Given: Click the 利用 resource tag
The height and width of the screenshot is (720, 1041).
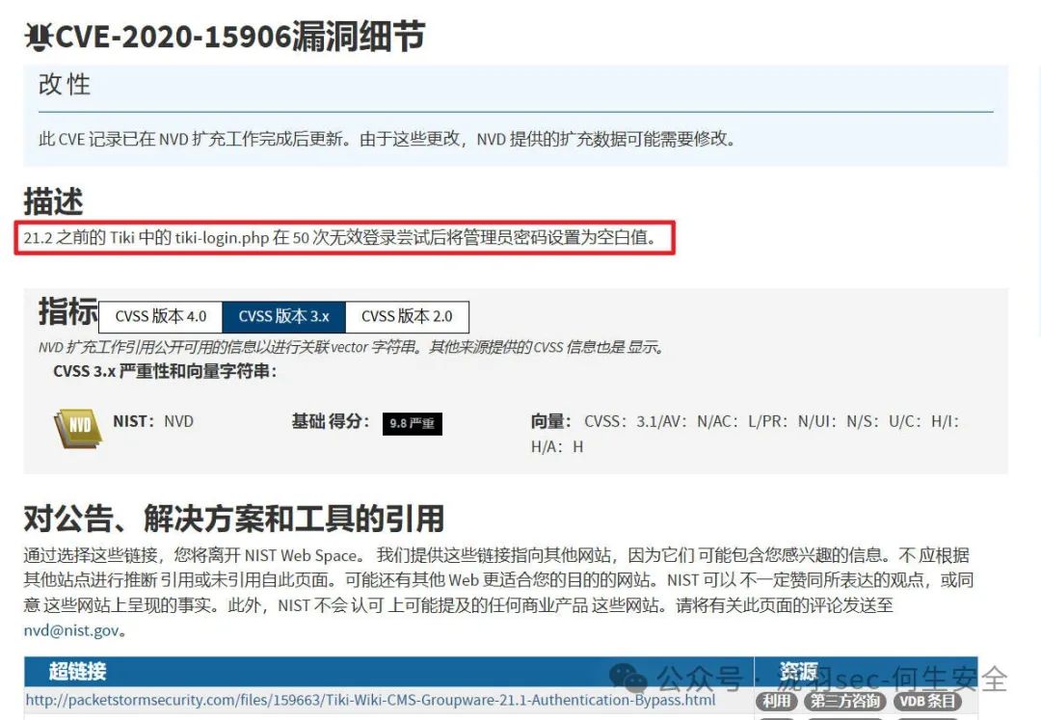Looking at the screenshot, I should click(776, 701).
